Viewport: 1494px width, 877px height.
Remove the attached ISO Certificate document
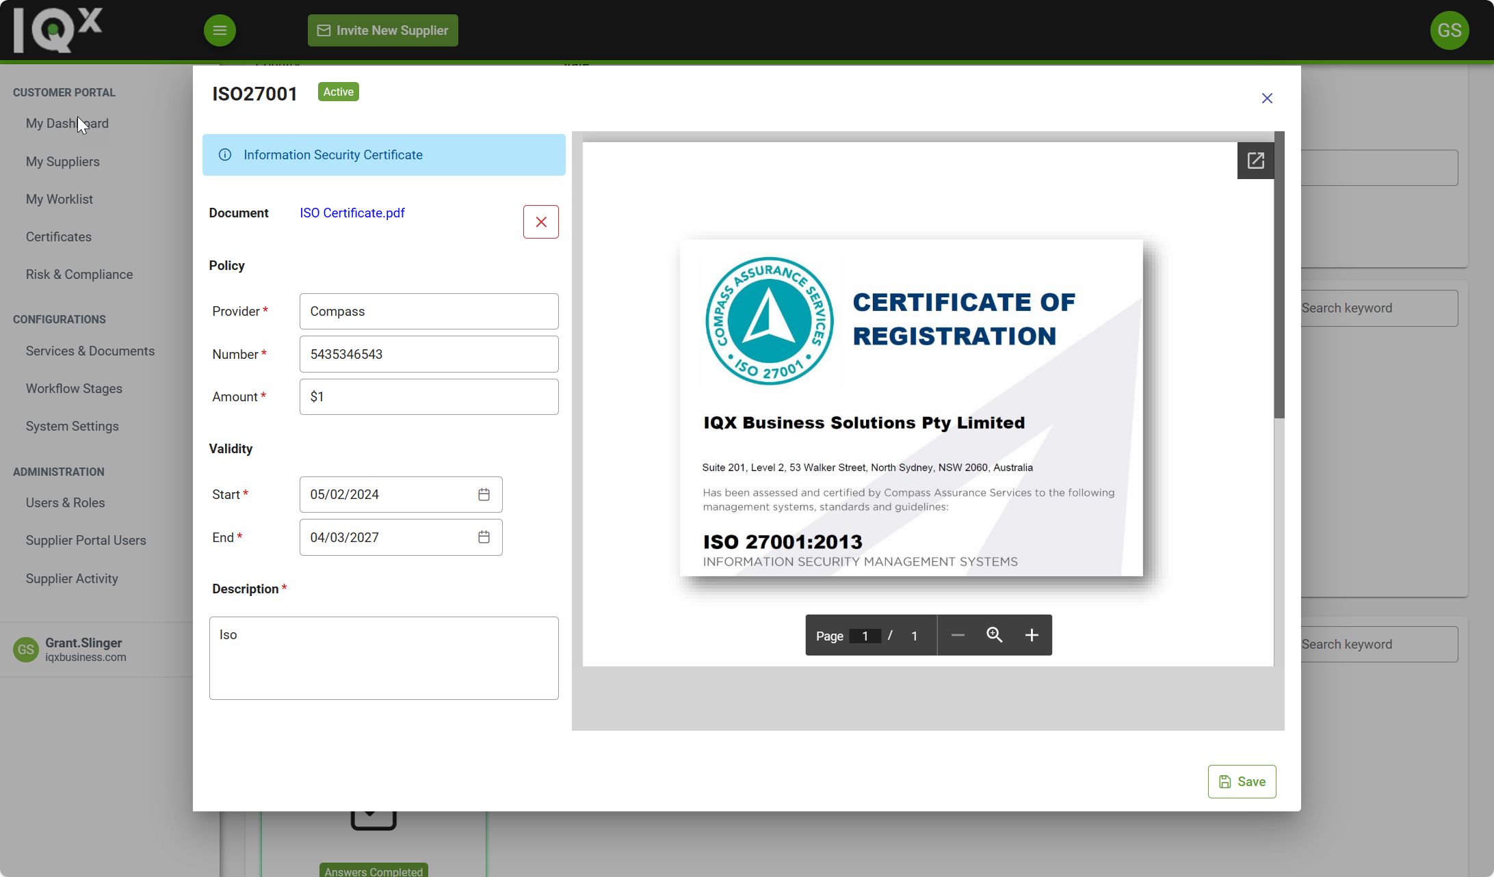point(540,221)
